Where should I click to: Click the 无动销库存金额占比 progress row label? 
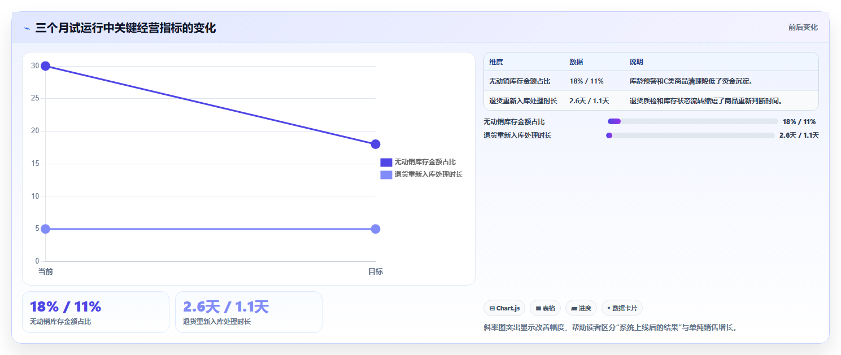(514, 121)
